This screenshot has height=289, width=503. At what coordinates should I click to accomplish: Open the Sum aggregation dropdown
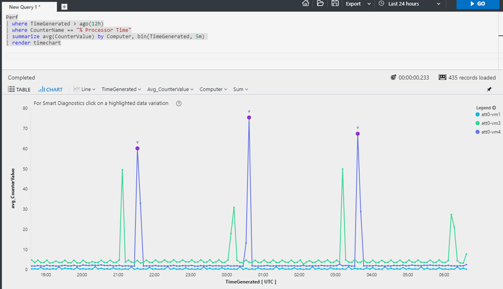point(241,89)
